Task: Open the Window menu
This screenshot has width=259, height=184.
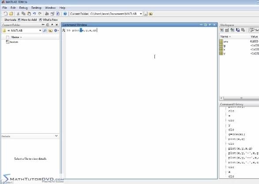Action: (50, 8)
